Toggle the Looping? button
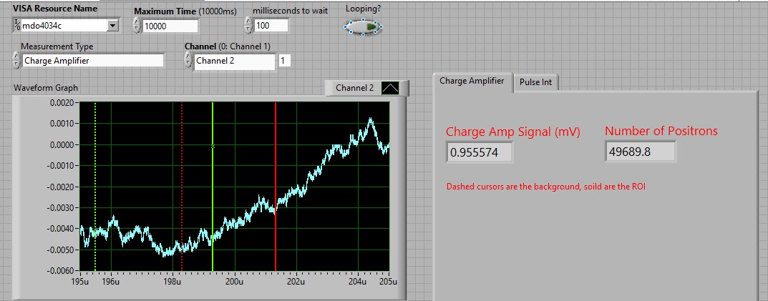Viewport: 768px width, 301px height. click(x=363, y=27)
